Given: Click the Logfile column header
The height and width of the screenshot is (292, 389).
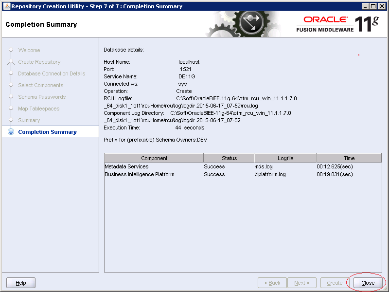Looking at the screenshot, I should coord(285,158).
